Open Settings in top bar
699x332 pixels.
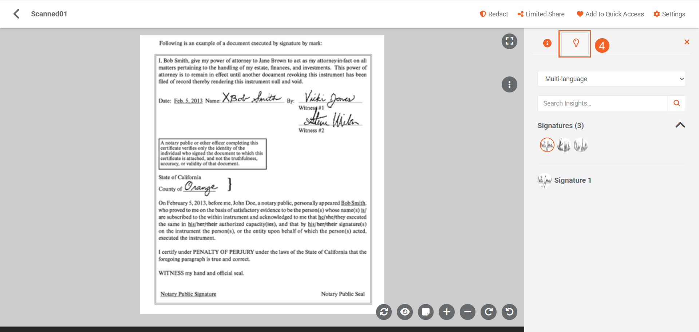669,14
